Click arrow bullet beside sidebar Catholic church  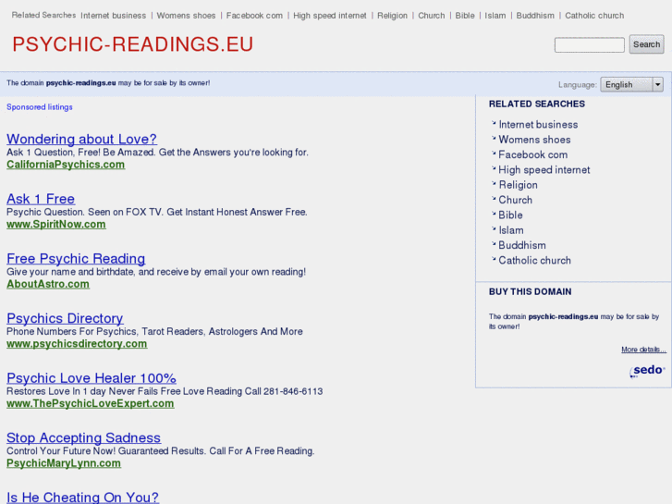[x=494, y=259]
